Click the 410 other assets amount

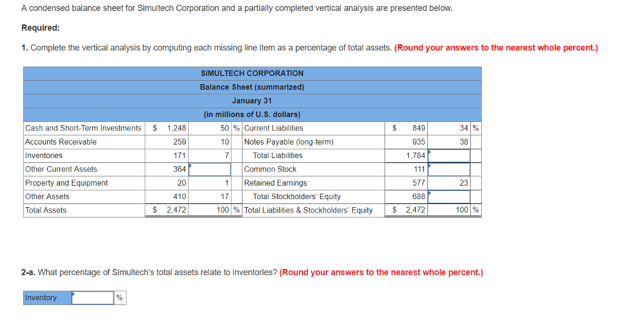click(179, 197)
